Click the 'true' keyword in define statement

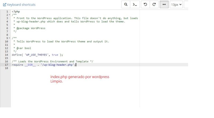pyautogui.click(x=55, y=55)
